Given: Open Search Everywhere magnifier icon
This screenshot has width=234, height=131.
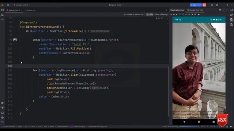Looking at the screenshot, I should tap(212, 5).
